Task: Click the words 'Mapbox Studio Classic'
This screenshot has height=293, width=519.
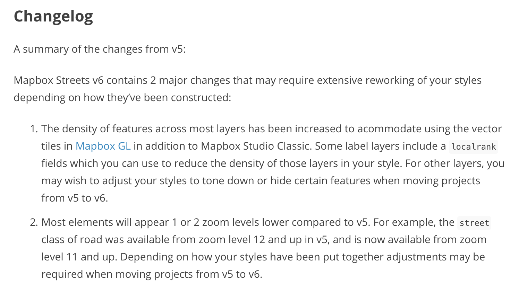Action: coord(255,146)
